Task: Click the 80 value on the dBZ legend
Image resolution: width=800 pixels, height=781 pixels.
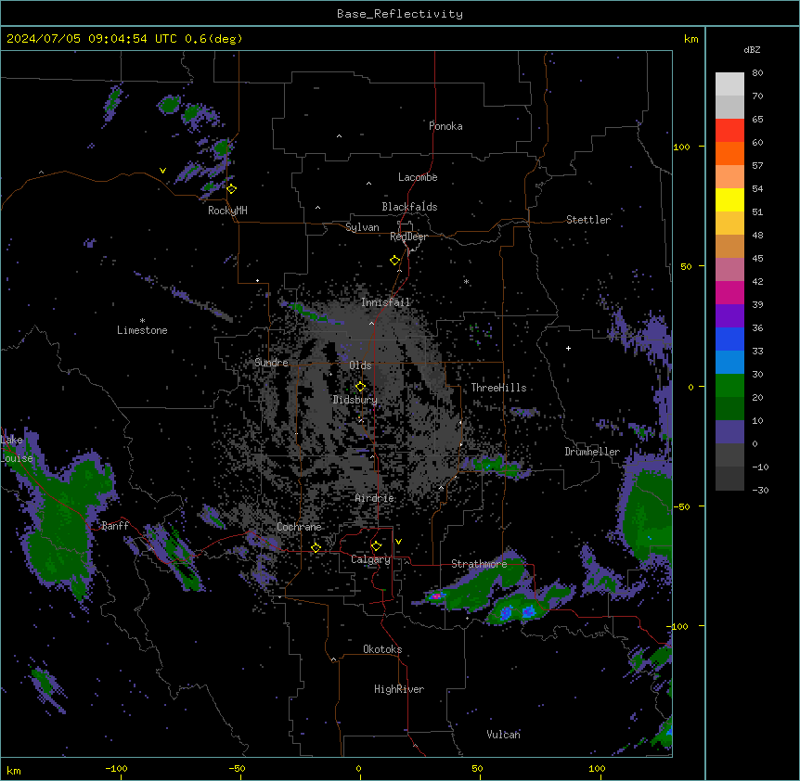Action: pyautogui.click(x=757, y=73)
